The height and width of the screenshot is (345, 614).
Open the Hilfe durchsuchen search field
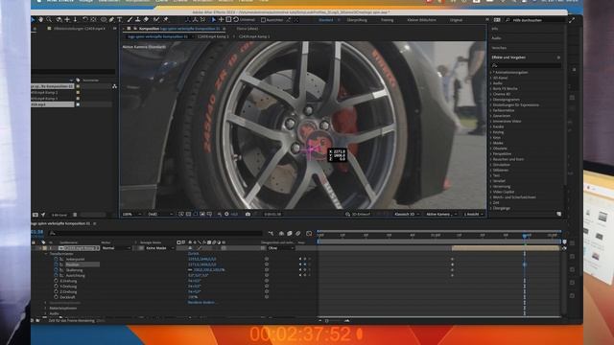coord(536,20)
